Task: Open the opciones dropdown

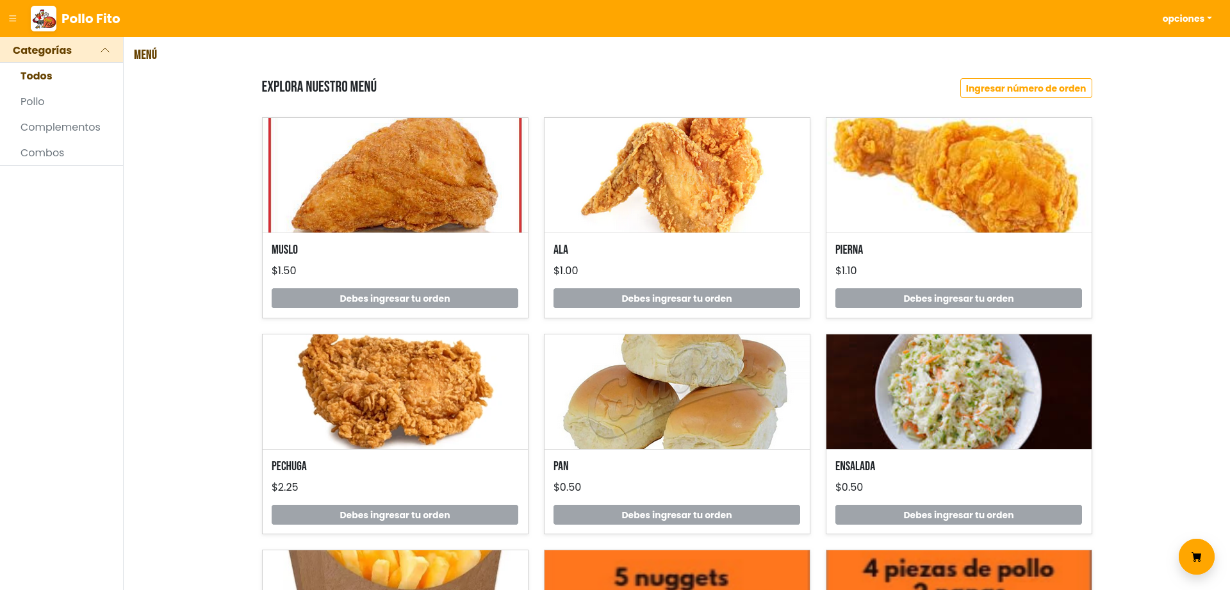Action: (1186, 19)
